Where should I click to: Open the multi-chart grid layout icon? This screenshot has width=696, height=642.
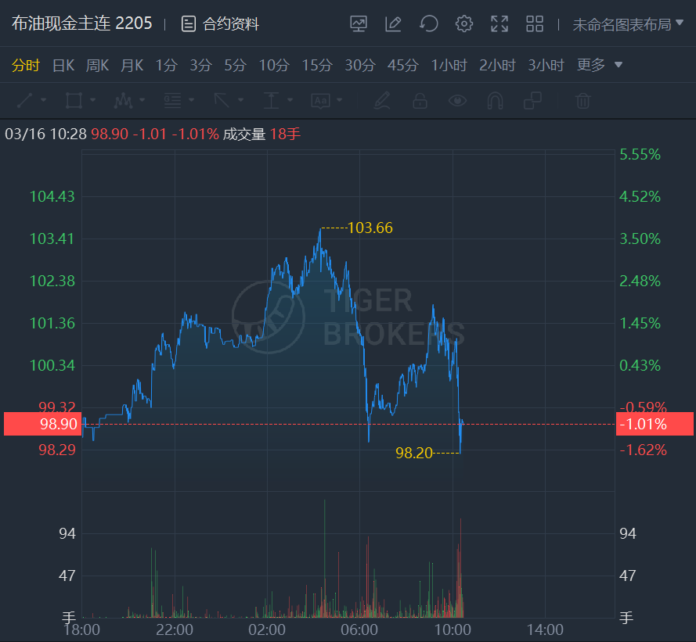[x=535, y=24]
